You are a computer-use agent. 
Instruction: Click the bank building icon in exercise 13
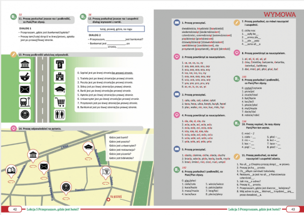coord(24,64)
